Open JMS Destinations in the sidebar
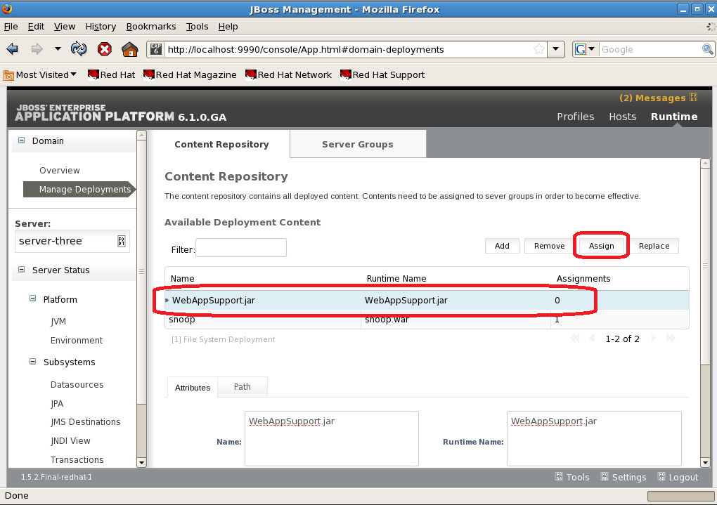717x505 pixels. click(85, 422)
